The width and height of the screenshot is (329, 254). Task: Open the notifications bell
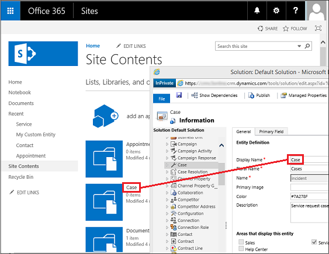coord(257,11)
